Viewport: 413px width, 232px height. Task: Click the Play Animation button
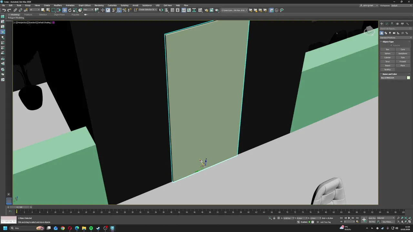349,218
